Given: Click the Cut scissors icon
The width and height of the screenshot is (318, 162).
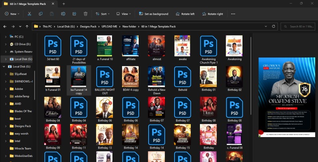Looking at the screenshot, I should click(x=29, y=14).
